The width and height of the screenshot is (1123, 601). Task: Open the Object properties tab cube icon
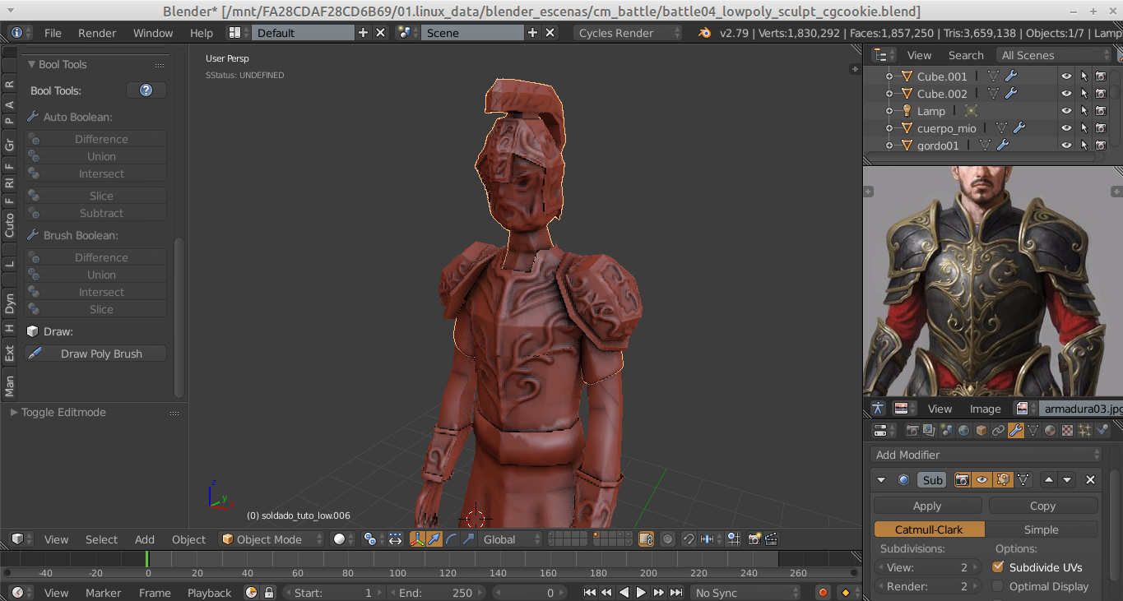pos(981,430)
